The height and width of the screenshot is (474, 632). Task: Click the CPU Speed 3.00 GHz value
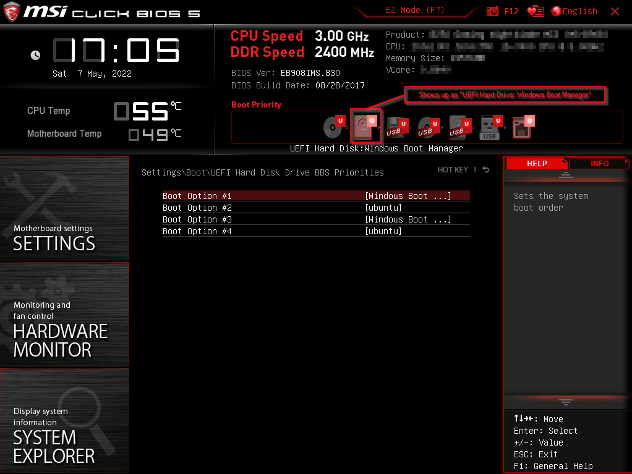coord(341,36)
